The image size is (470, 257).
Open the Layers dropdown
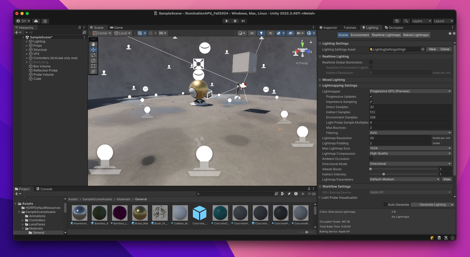[x=422, y=21]
